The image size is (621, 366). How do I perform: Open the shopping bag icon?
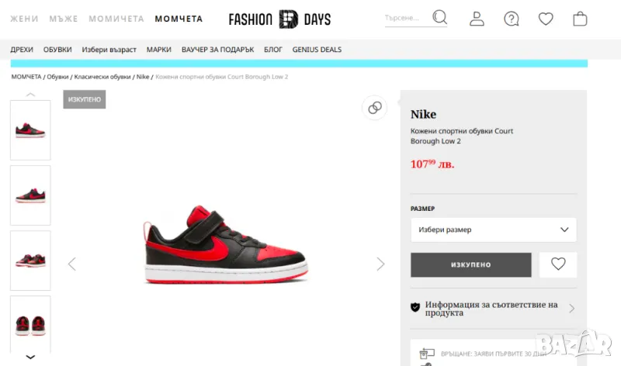pos(580,19)
